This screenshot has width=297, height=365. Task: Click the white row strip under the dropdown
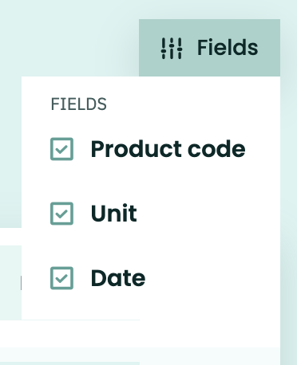click(x=69, y=334)
